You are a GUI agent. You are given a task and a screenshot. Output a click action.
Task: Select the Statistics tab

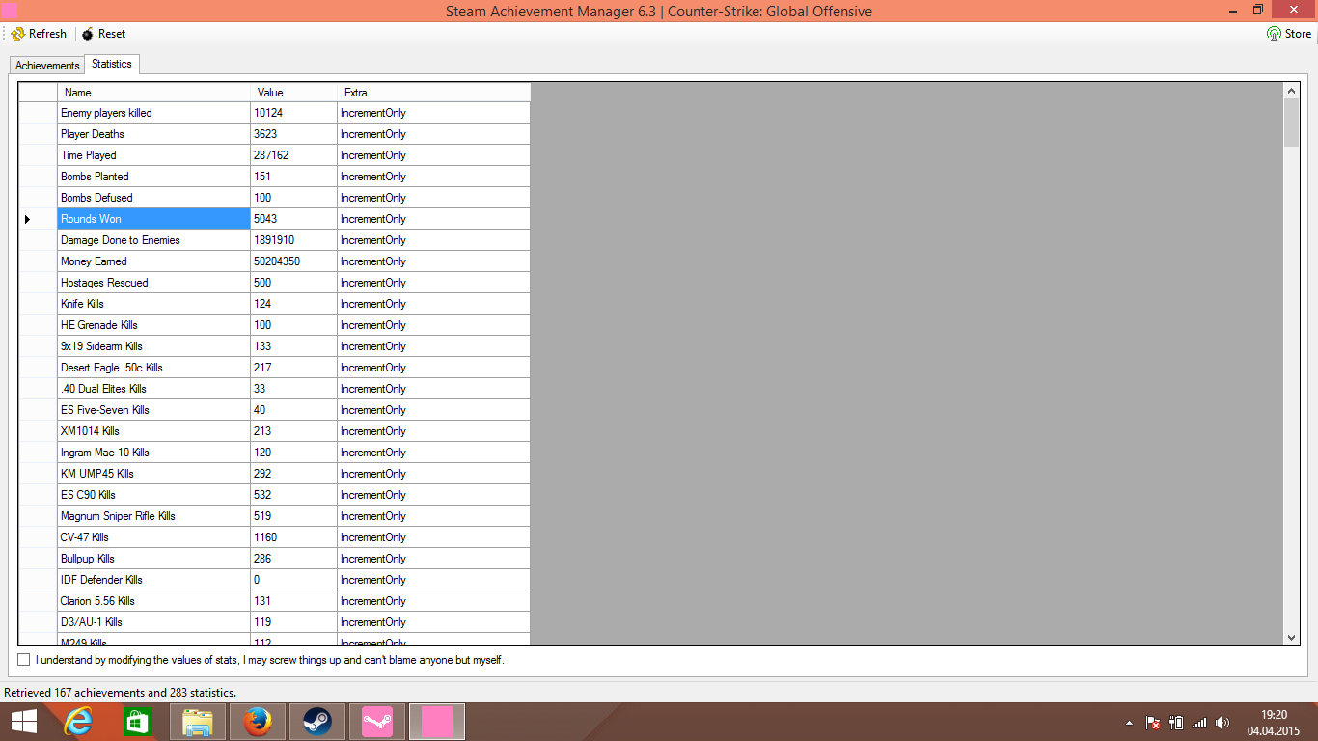tap(112, 64)
